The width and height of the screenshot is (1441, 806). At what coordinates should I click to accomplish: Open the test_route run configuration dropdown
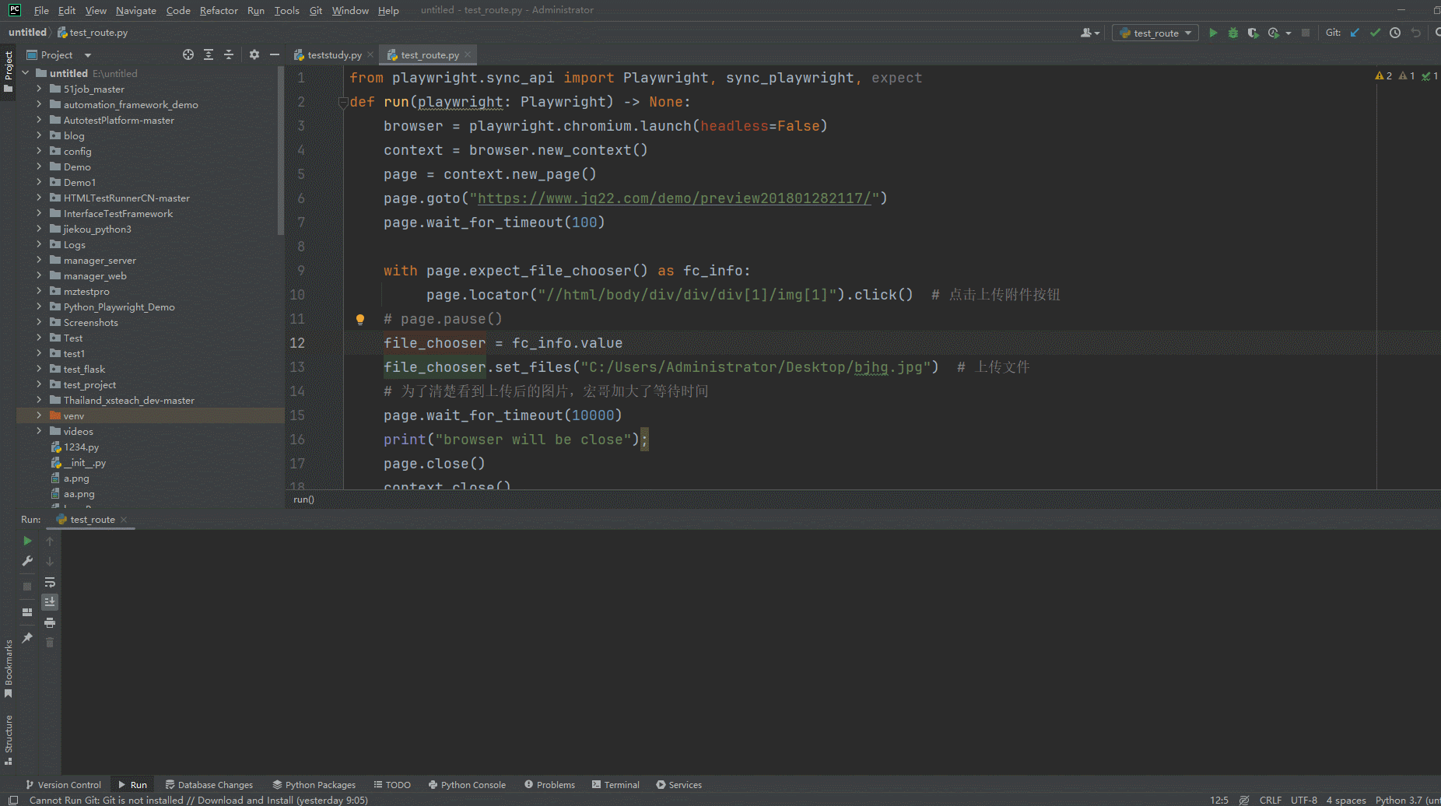click(x=1155, y=33)
